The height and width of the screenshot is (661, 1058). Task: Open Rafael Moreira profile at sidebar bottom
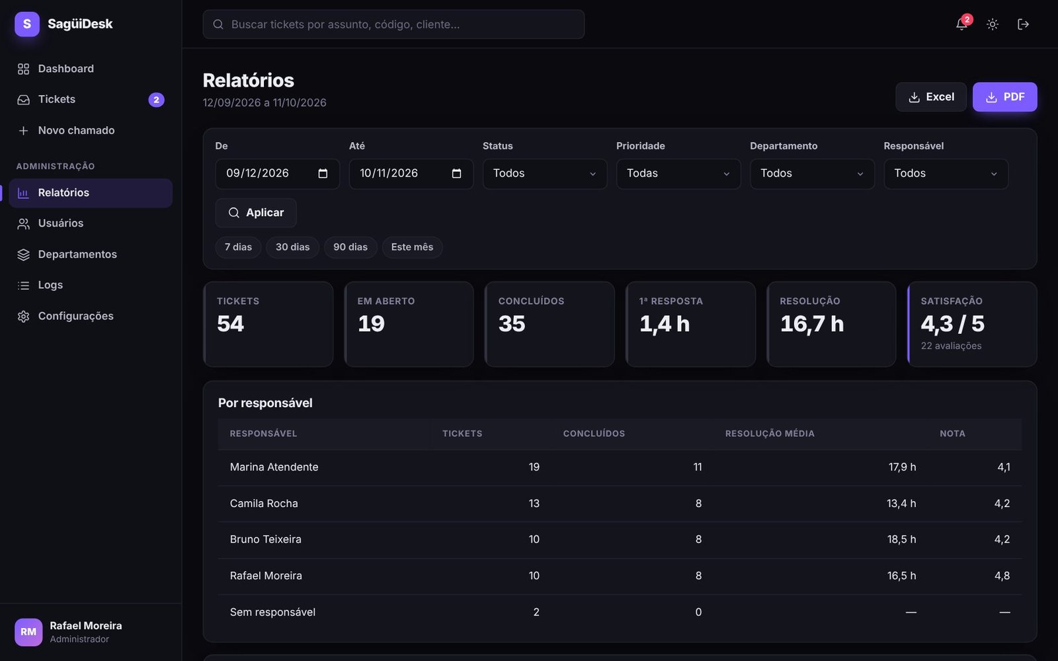click(x=91, y=633)
